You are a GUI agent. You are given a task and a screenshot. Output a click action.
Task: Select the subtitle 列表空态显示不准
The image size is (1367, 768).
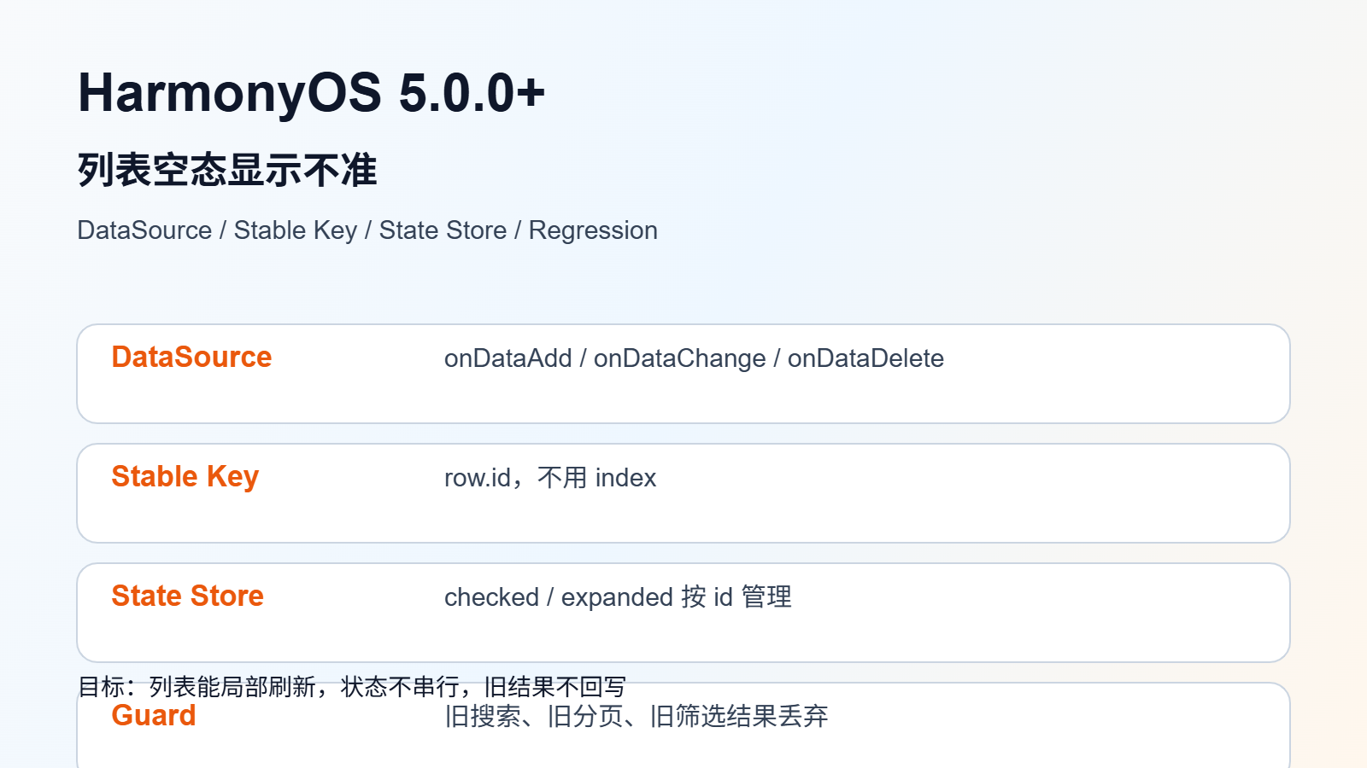(x=227, y=169)
